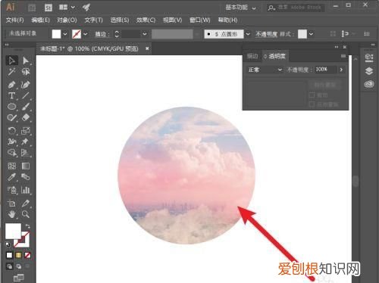Pick the Slice tool
The height and width of the screenshot is (283, 379).
coord(26,204)
